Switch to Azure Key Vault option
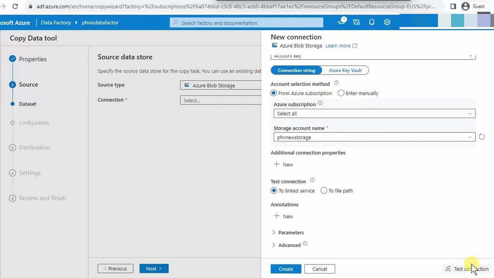Viewport: 494px width, 278px height. point(345,70)
